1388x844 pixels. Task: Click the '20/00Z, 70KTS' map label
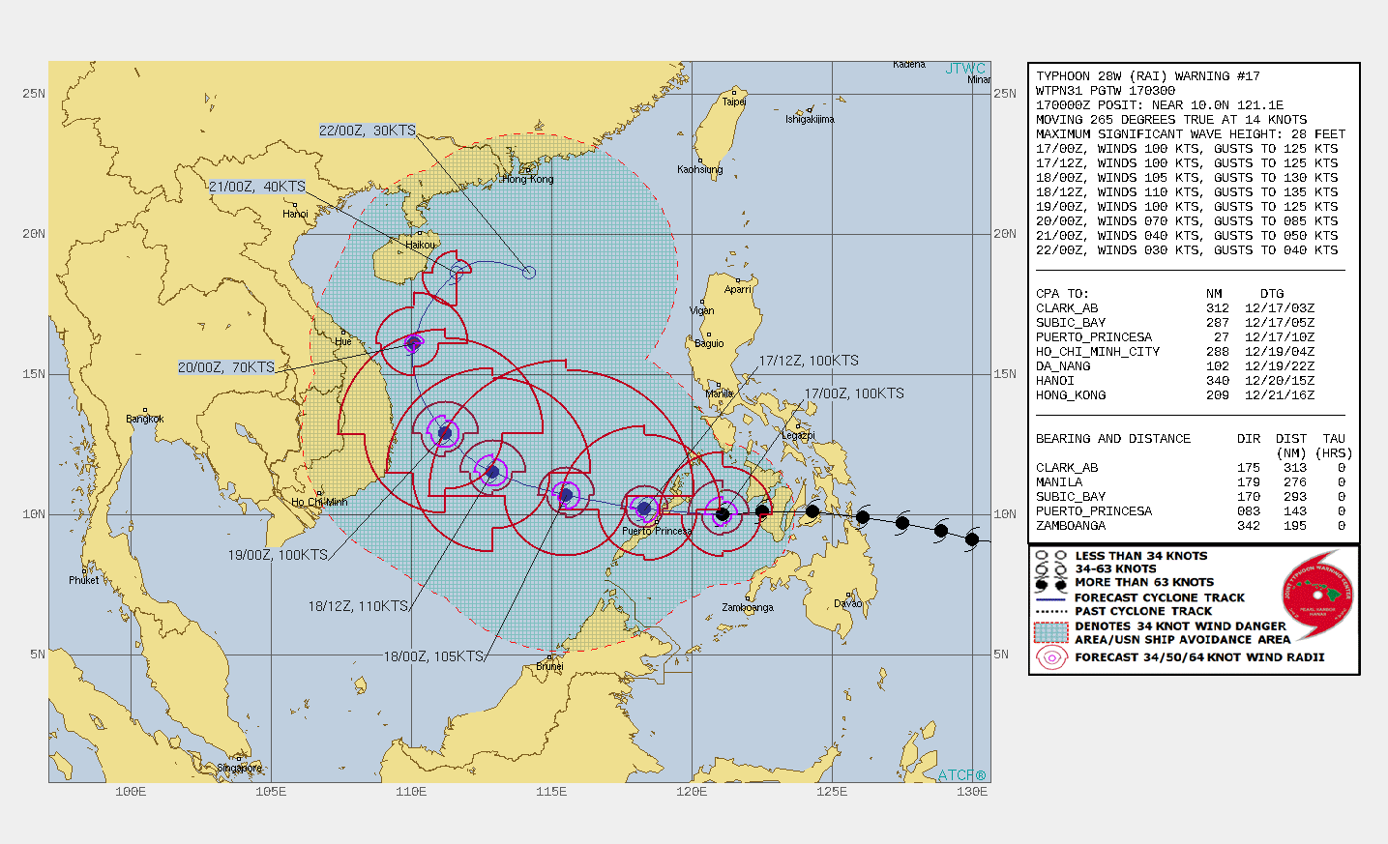click(x=226, y=367)
